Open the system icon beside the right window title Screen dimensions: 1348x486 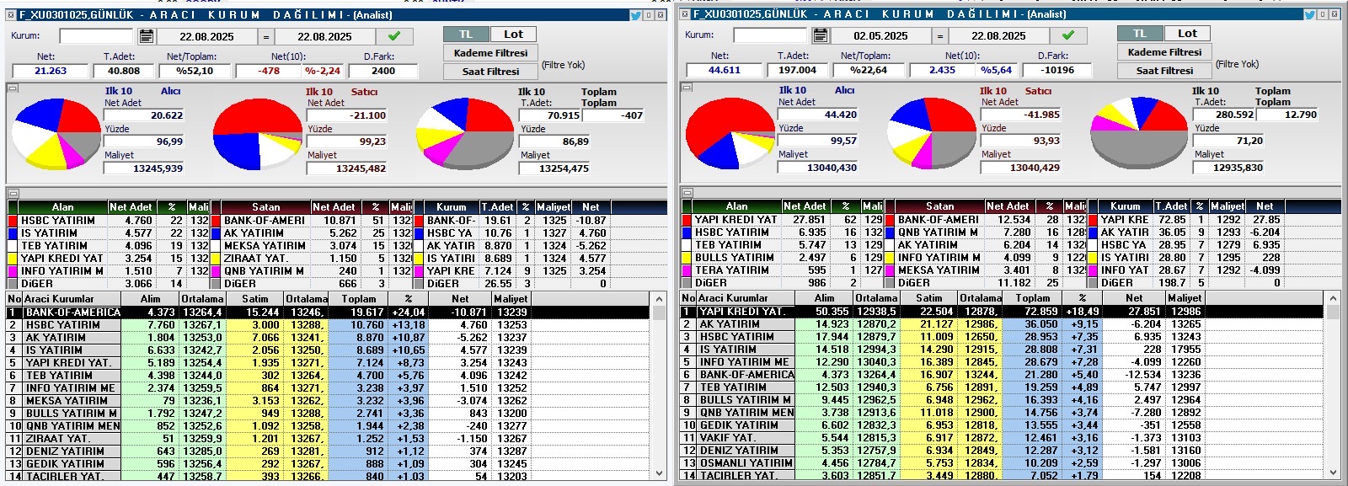point(685,13)
